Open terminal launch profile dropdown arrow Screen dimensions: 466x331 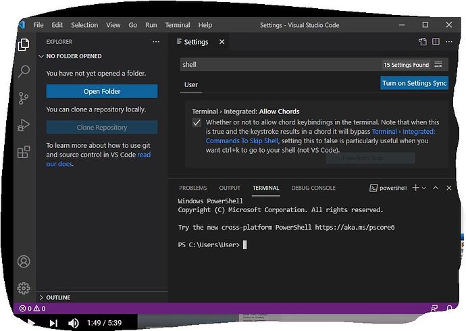pos(424,188)
